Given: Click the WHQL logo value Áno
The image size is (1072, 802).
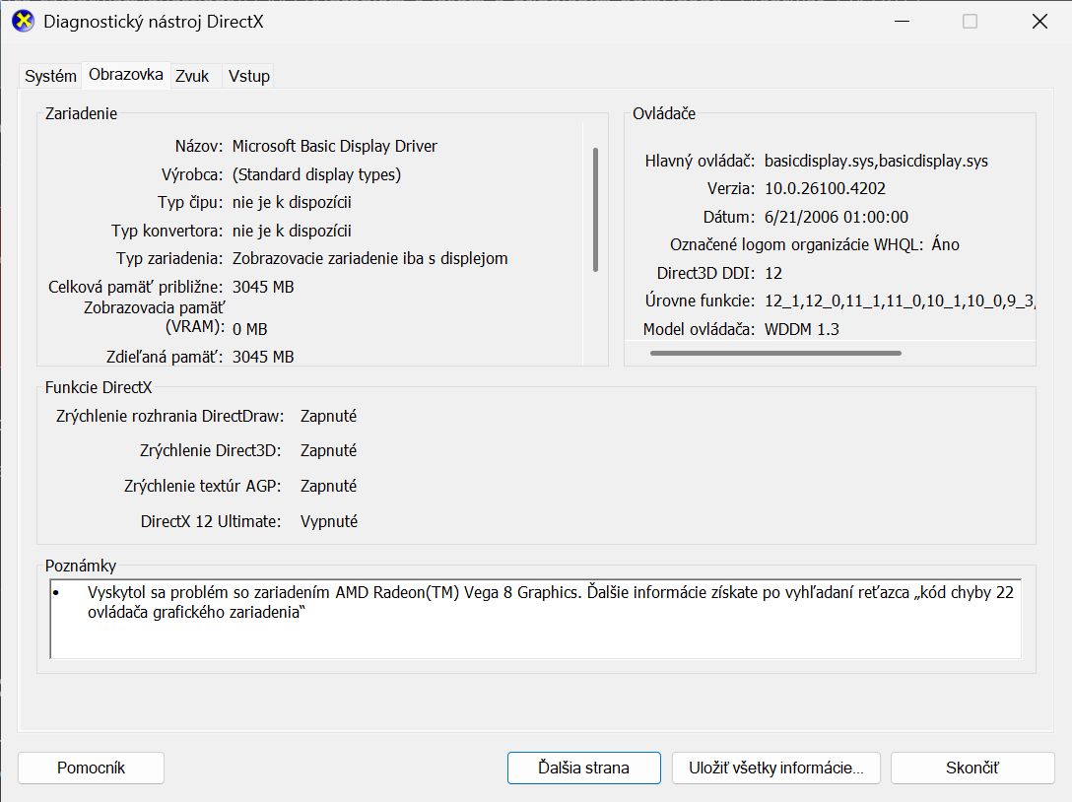Looking at the screenshot, I should (946, 244).
